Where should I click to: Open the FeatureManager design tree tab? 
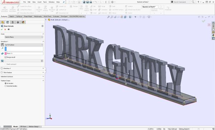(x=3, y=22)
